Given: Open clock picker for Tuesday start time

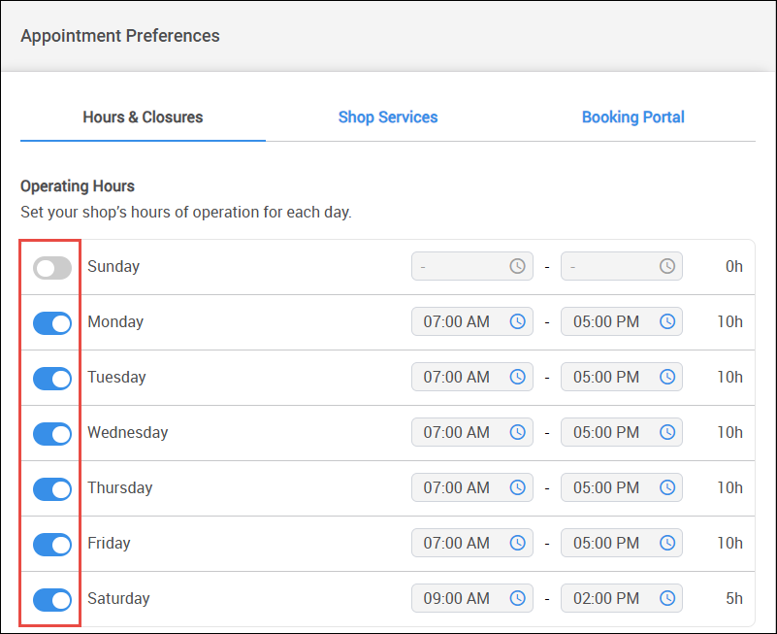Looking at the screenshot, I should tap(517, 377).
